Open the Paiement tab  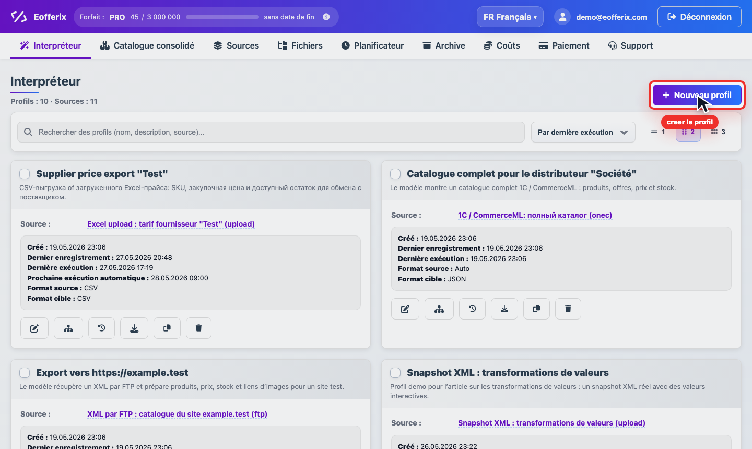pyautogui.click(x=564, y=45)
